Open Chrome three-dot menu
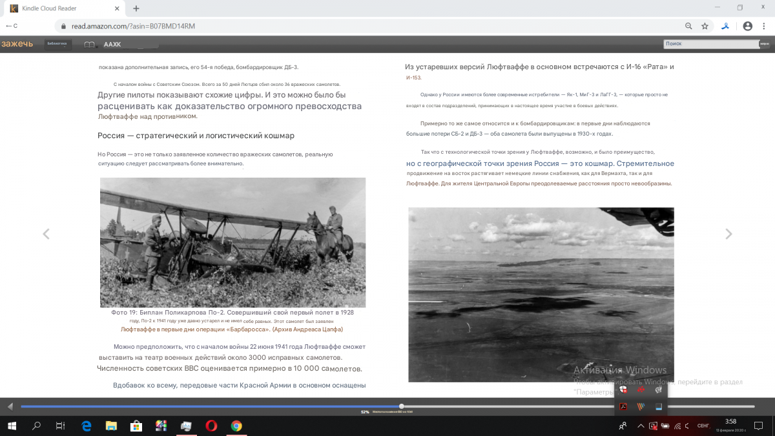 pyautogui.click(x=763, y=26)
